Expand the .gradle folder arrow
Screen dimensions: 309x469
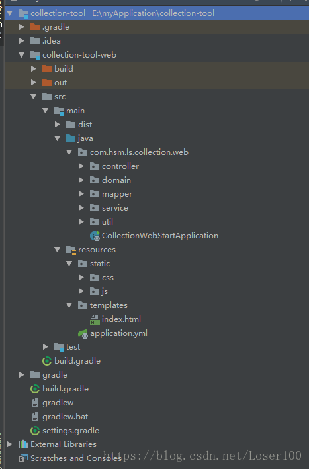point(22,27)
